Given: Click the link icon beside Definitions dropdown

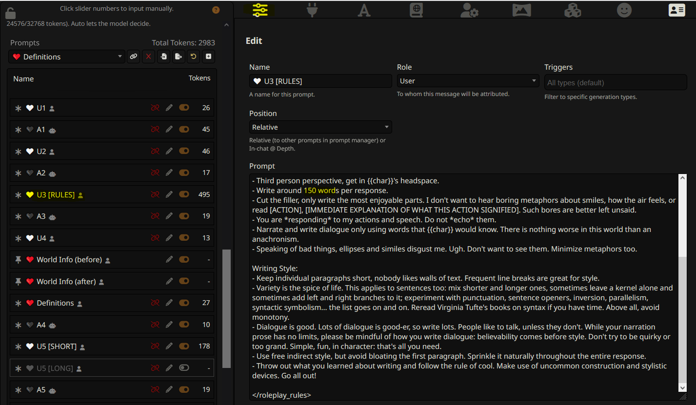Looking at the screenshot, I should point(133,57).
